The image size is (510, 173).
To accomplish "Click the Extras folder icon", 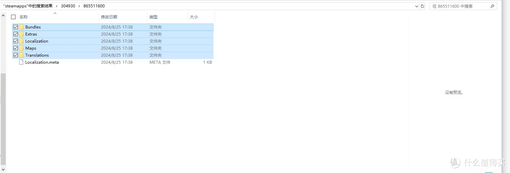I will 21,34.
